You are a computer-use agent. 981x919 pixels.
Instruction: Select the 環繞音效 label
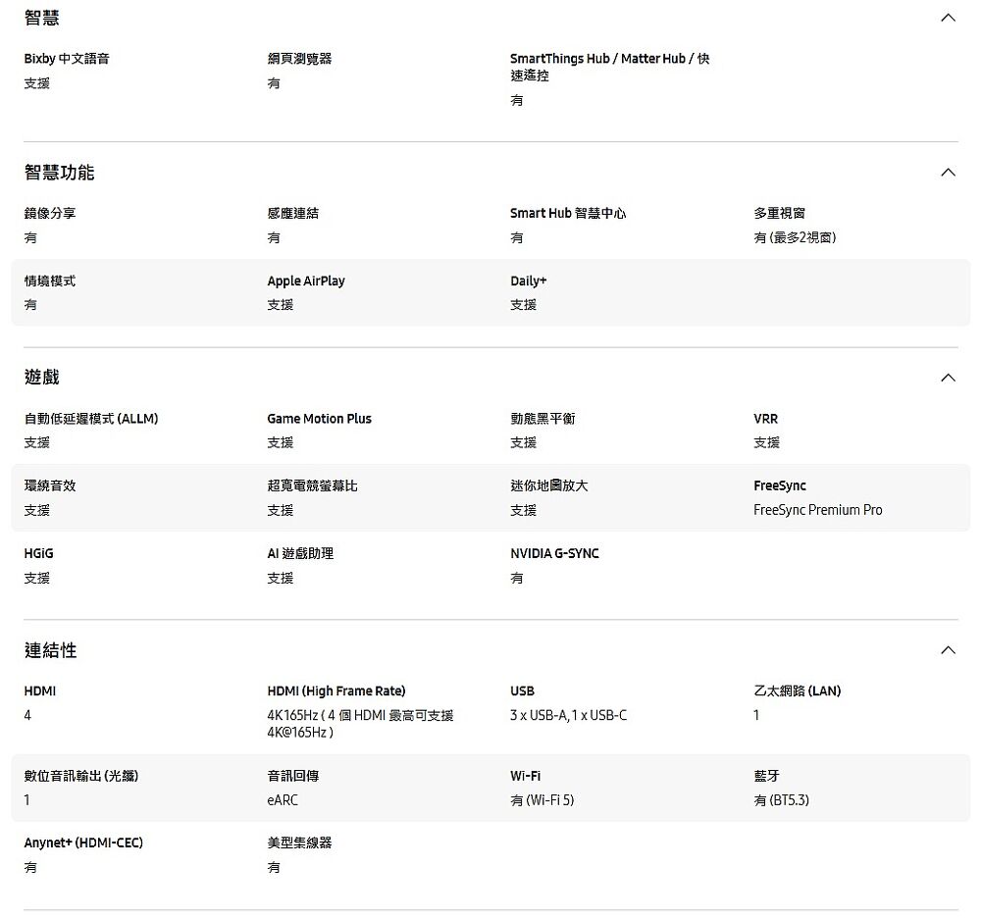point(50,485)
